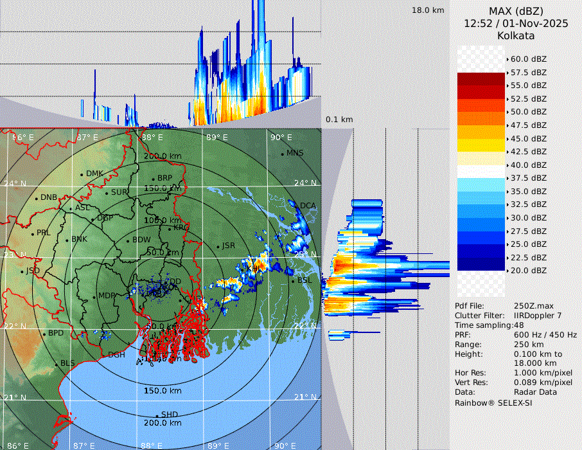Select the 45.0 dBZ legend entry

click(529, 138)
